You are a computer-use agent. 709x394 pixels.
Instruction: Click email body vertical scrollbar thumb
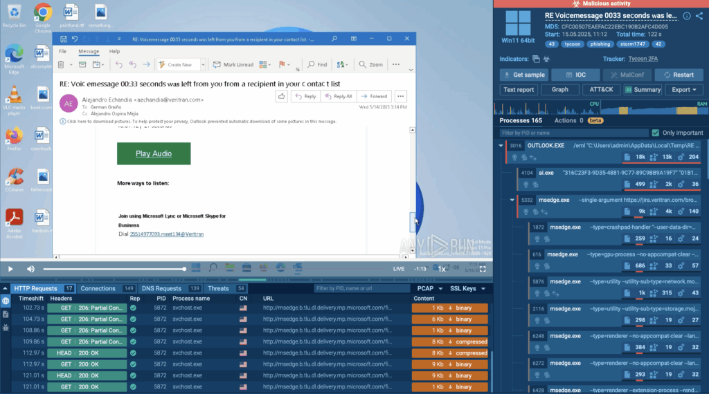click(x=413, y=222)
